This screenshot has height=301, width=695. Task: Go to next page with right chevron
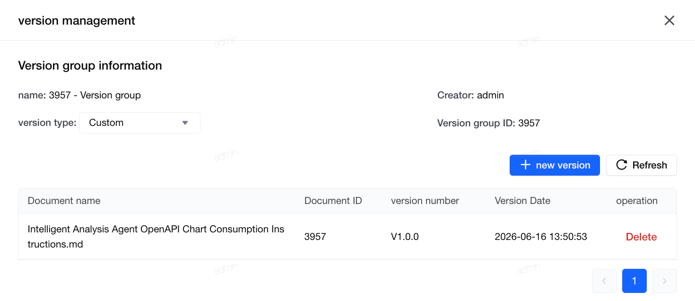[x=665, y=281]
